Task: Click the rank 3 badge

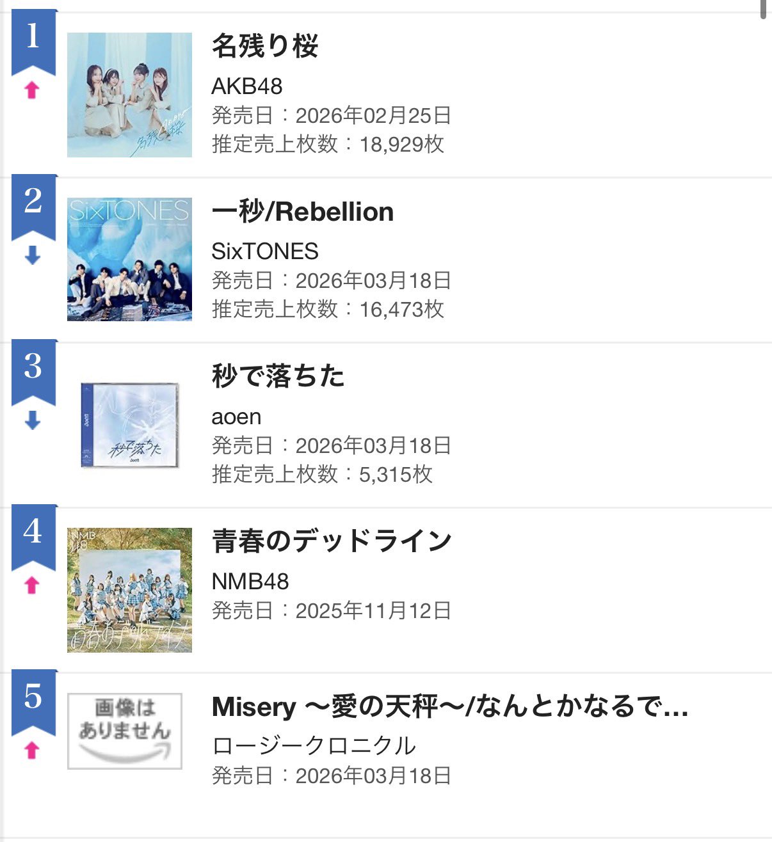Action: pos(33,369)
